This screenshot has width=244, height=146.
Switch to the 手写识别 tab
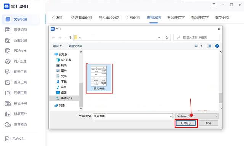133,18
